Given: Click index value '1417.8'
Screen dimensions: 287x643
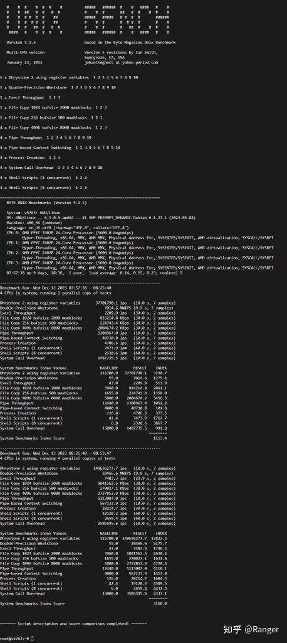Looking at the screenshot, I should click(160, 573).
